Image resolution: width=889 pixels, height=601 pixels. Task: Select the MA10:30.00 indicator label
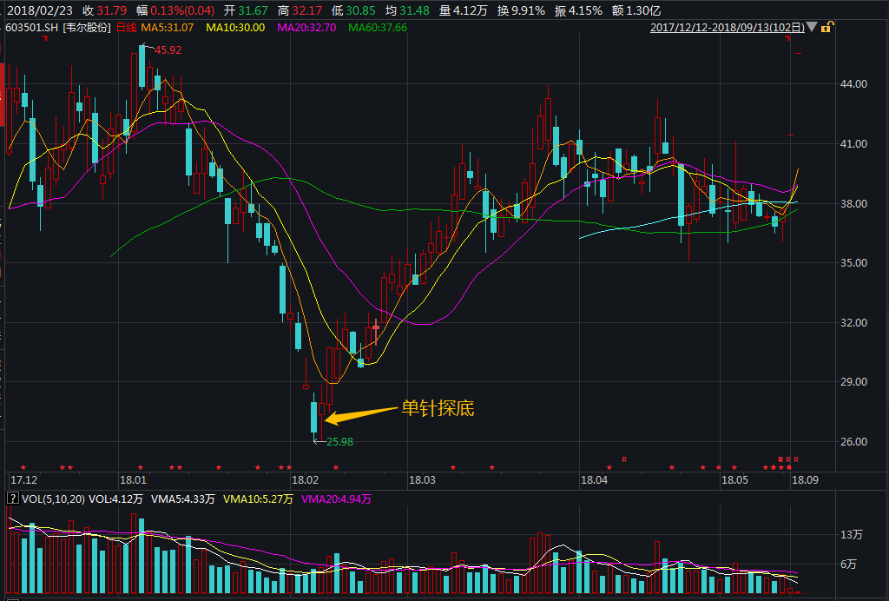[235, 27]
